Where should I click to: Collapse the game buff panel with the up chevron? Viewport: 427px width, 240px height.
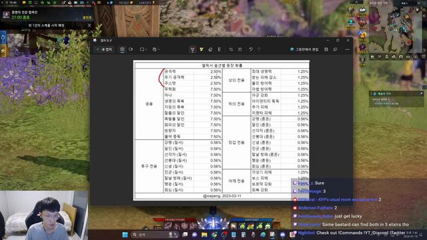tap(356, 2)
